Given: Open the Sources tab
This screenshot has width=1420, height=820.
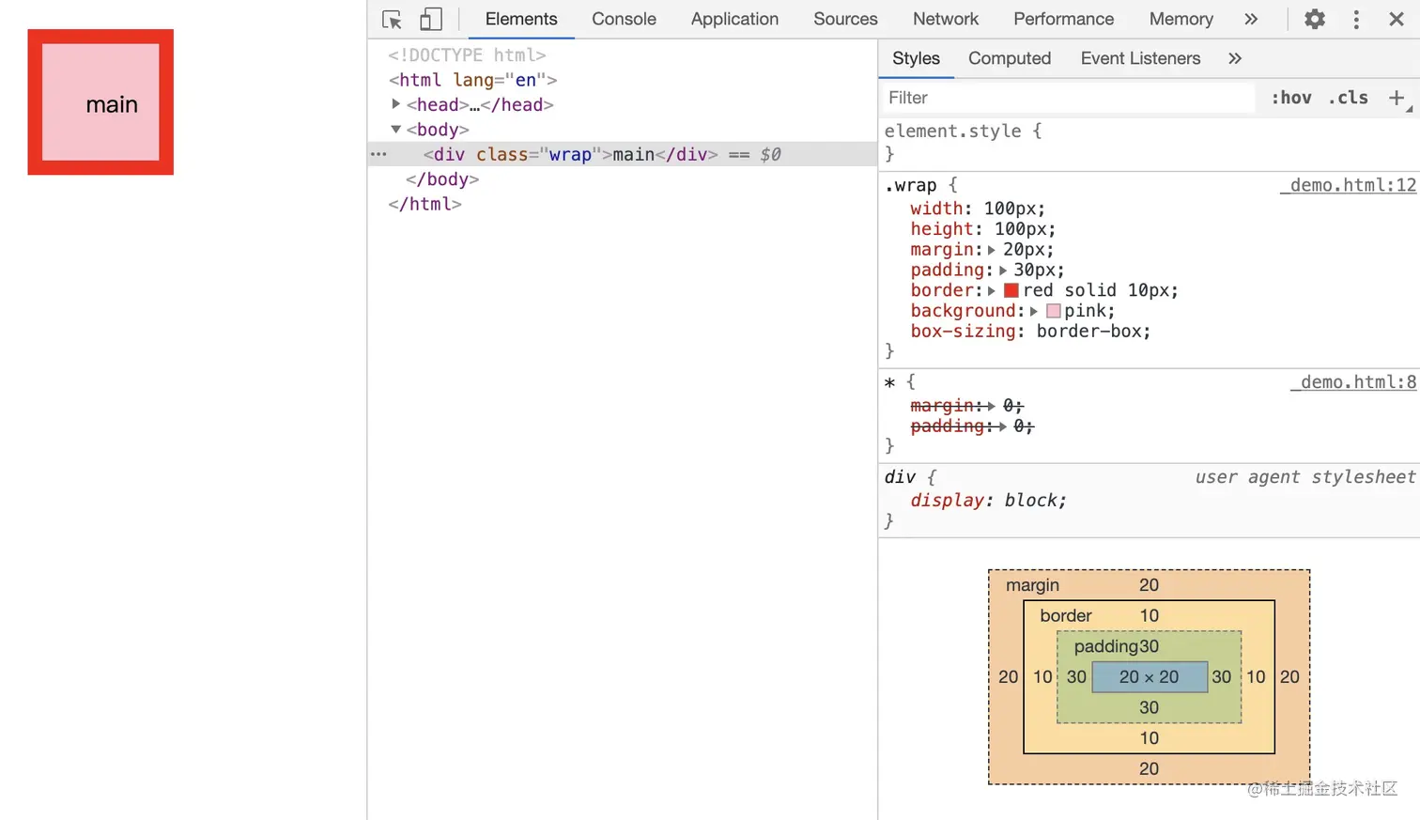Looking at the screenshot, I should pyautogui.click(x=845, y=19).
